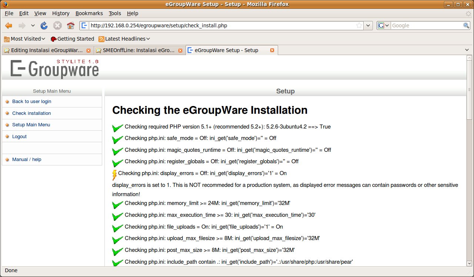Click the reload page icon
The height and width of the screenshot is (277, 474).
pyautogui.click(x=44, y=25)
